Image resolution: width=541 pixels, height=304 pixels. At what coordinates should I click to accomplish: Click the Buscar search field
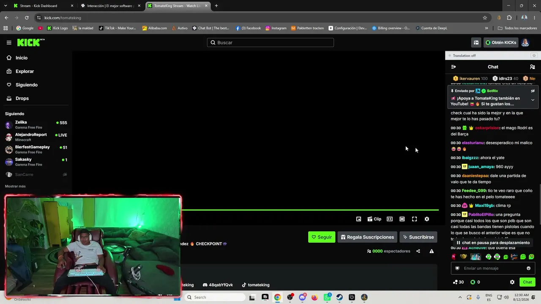(270, 43)
